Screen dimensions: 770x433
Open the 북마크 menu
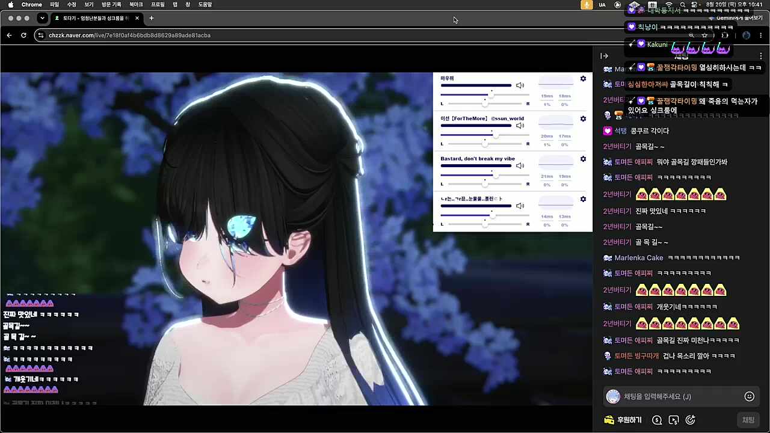point(136,5)
